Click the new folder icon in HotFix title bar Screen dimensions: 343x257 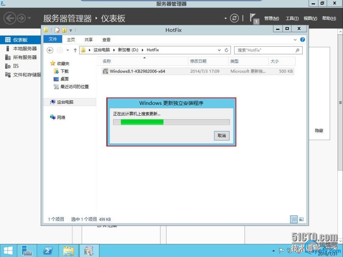tap(64, 30)
